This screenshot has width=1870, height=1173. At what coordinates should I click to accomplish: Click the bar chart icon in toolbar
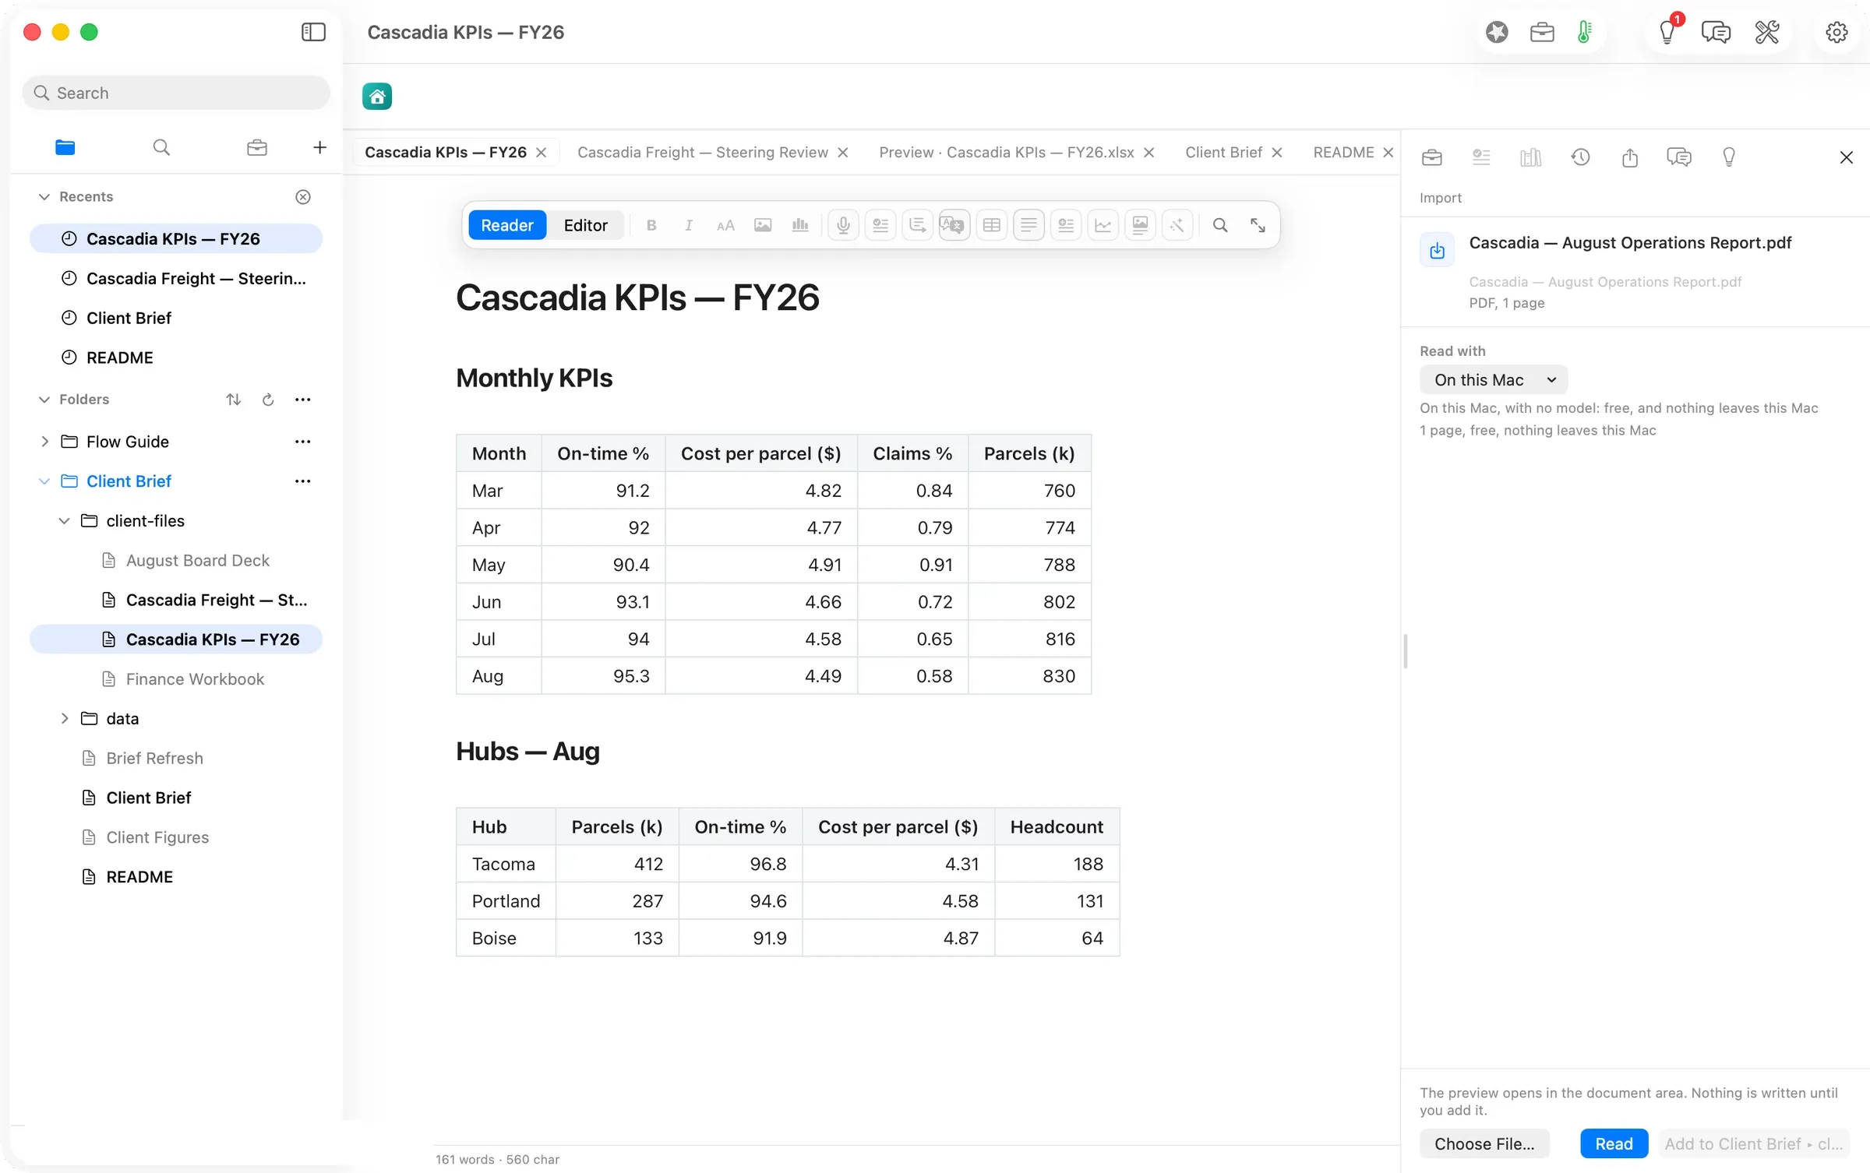[x=800, y=225]
